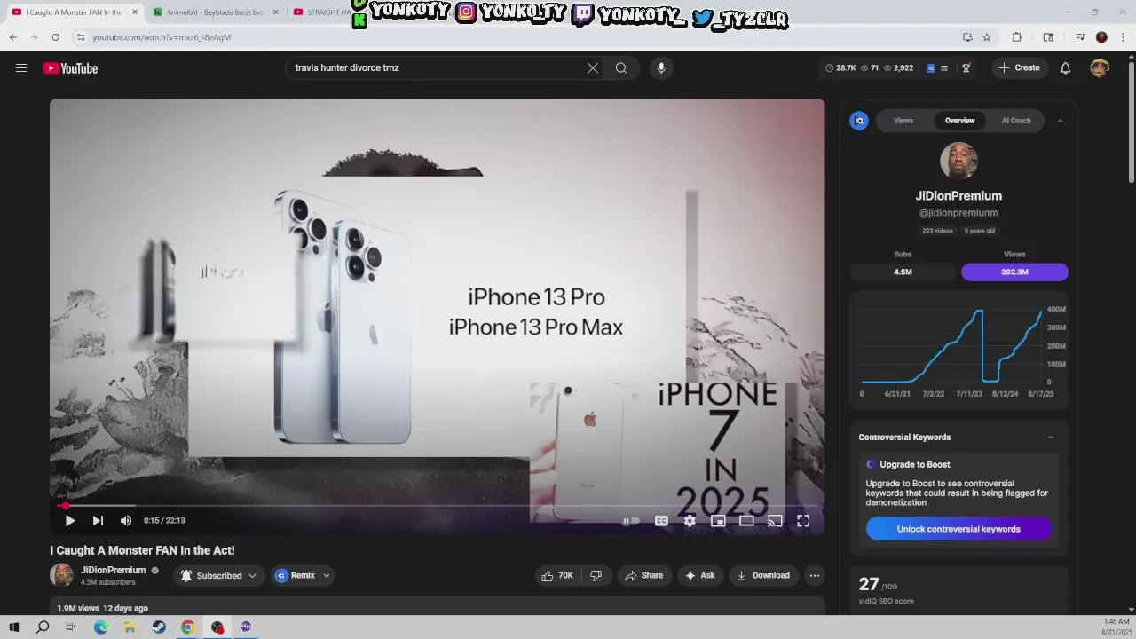This screenshot has width=1136, height=639.
Task: Open the YouTube hamburger guide menu
Action: click(x=21, y=68)
